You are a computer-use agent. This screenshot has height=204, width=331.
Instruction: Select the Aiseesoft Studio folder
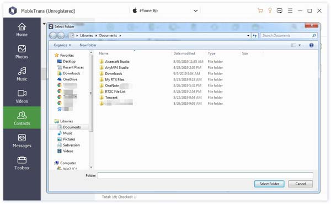pyautogui.click(x=115, y=62)
